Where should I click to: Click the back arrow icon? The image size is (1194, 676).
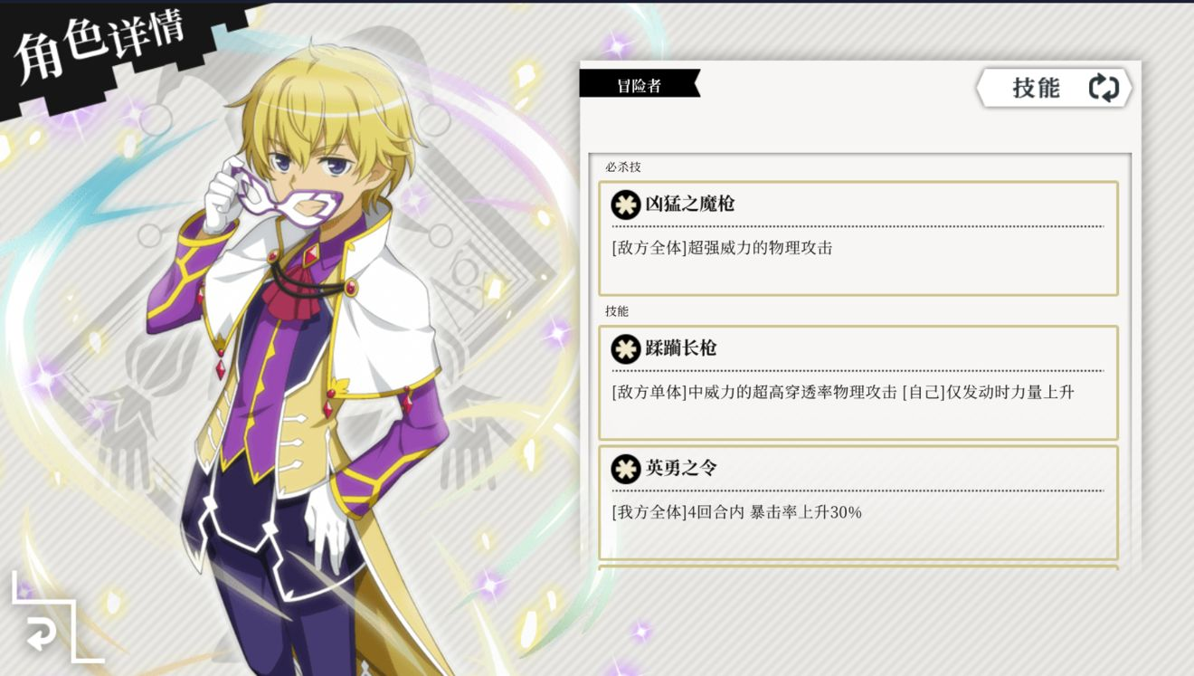pyautogui.click(x=40, y=633)
